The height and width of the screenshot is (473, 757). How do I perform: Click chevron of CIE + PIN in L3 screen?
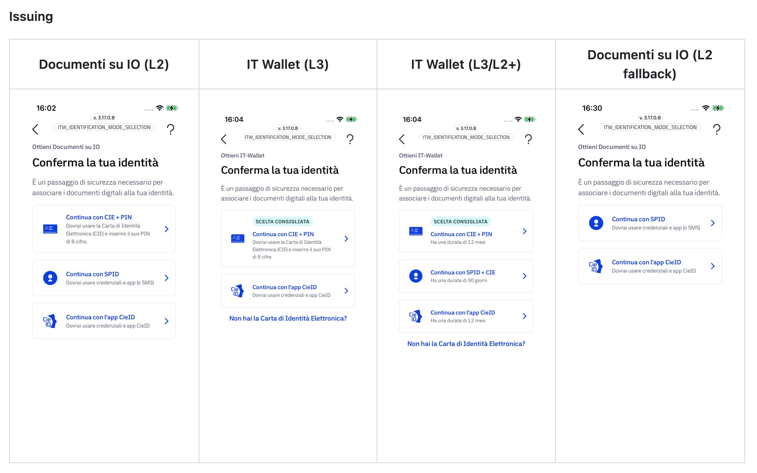click(x=346, y=238)
